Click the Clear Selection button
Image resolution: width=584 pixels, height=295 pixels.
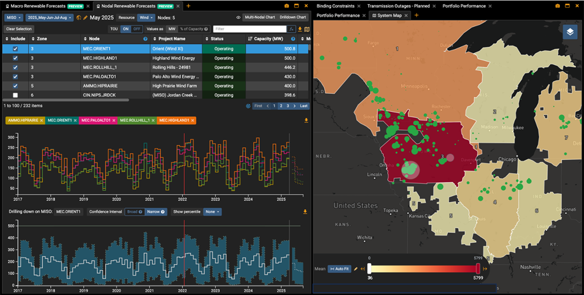click(19, 29)
